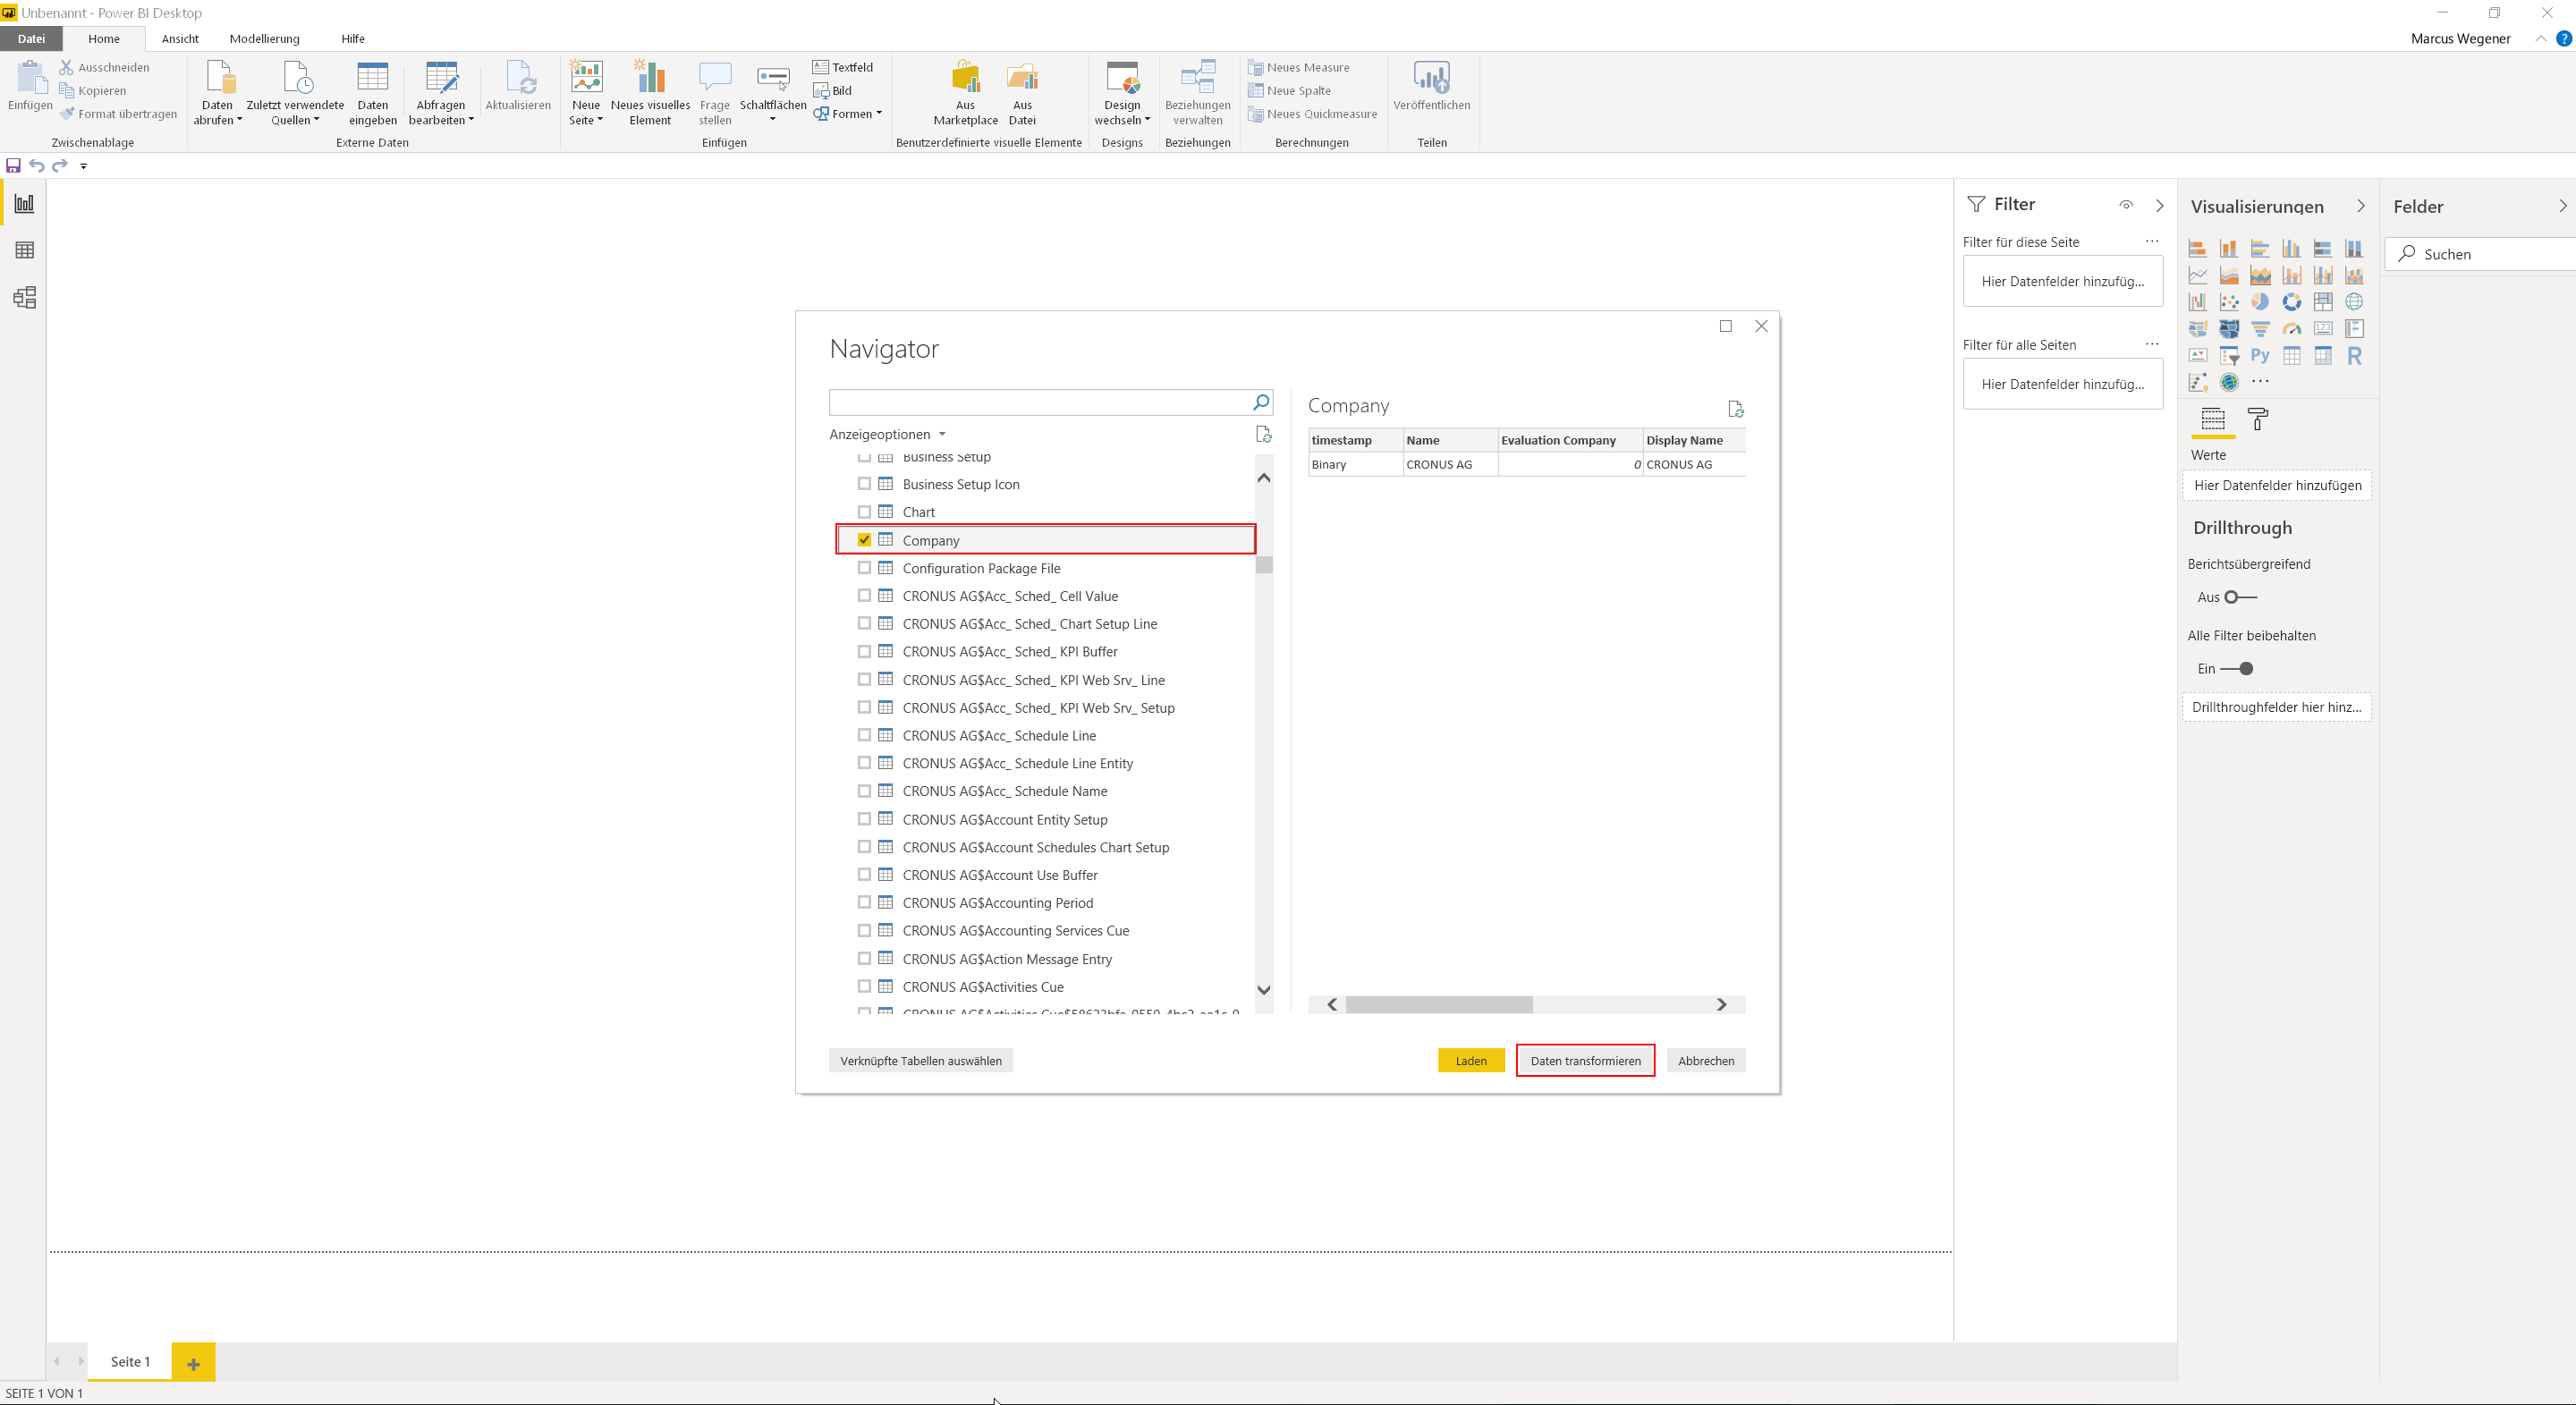Screen dimensions: 2576x1405
Task: Click the Laden button
Action: 1471,1060
